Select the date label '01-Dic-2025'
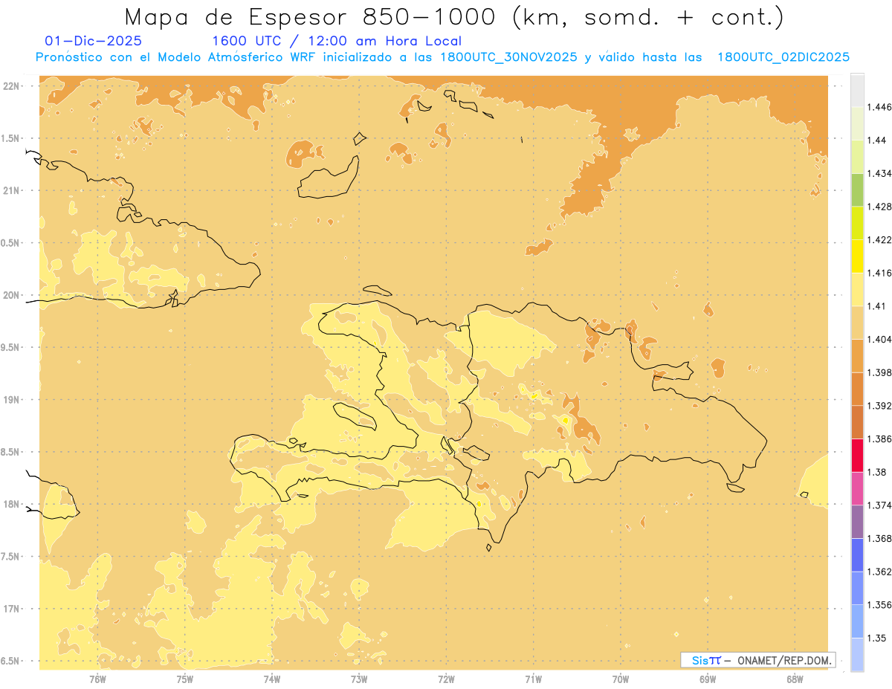This screenshot has width=892, height=689. click(94, 42)
